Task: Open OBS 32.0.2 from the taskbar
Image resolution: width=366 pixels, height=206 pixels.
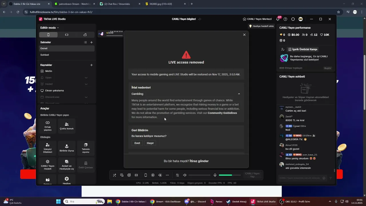Action: click(295, 201)
